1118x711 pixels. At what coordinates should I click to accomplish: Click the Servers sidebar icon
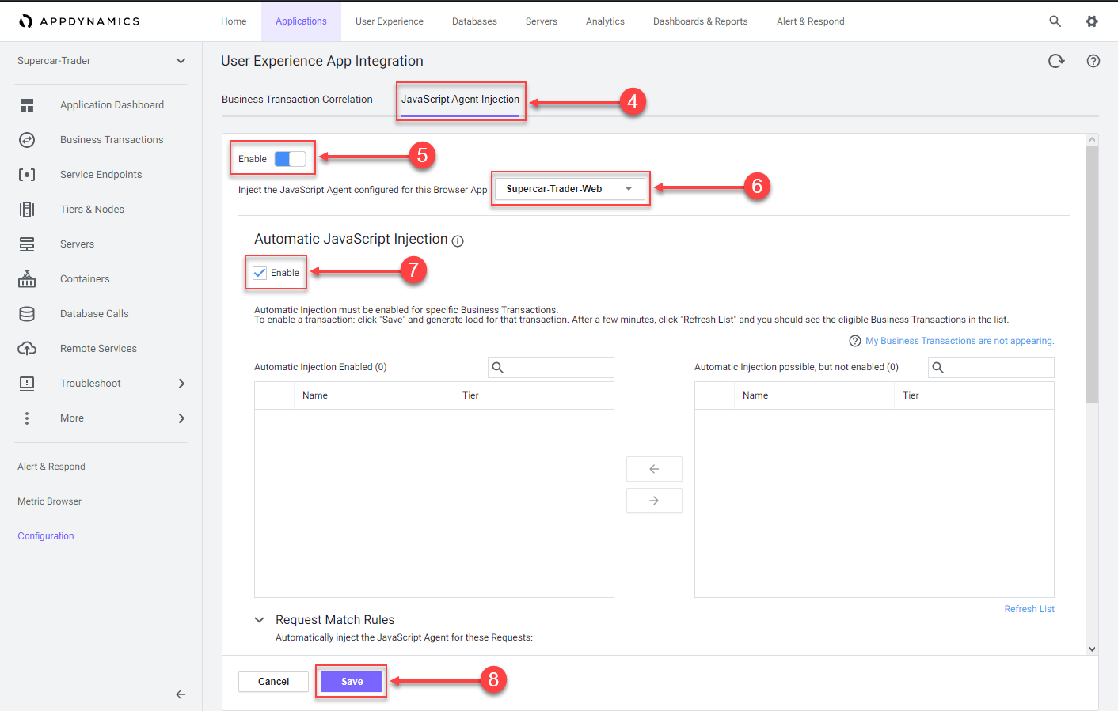point(27,244)
